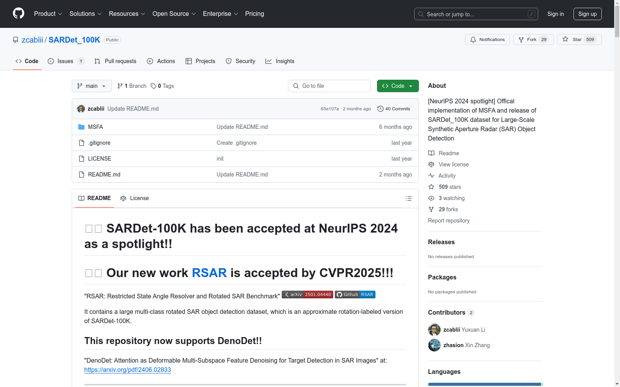This screenshot has width=620, height=387.
Task: Open Update README.md commit message for MSFA
Action: pyautogui.click(x=242, y=127)
